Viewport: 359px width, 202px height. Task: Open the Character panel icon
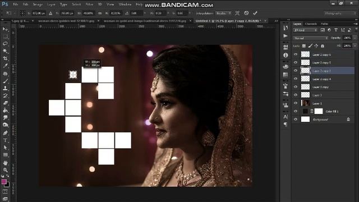pos(286,117)
